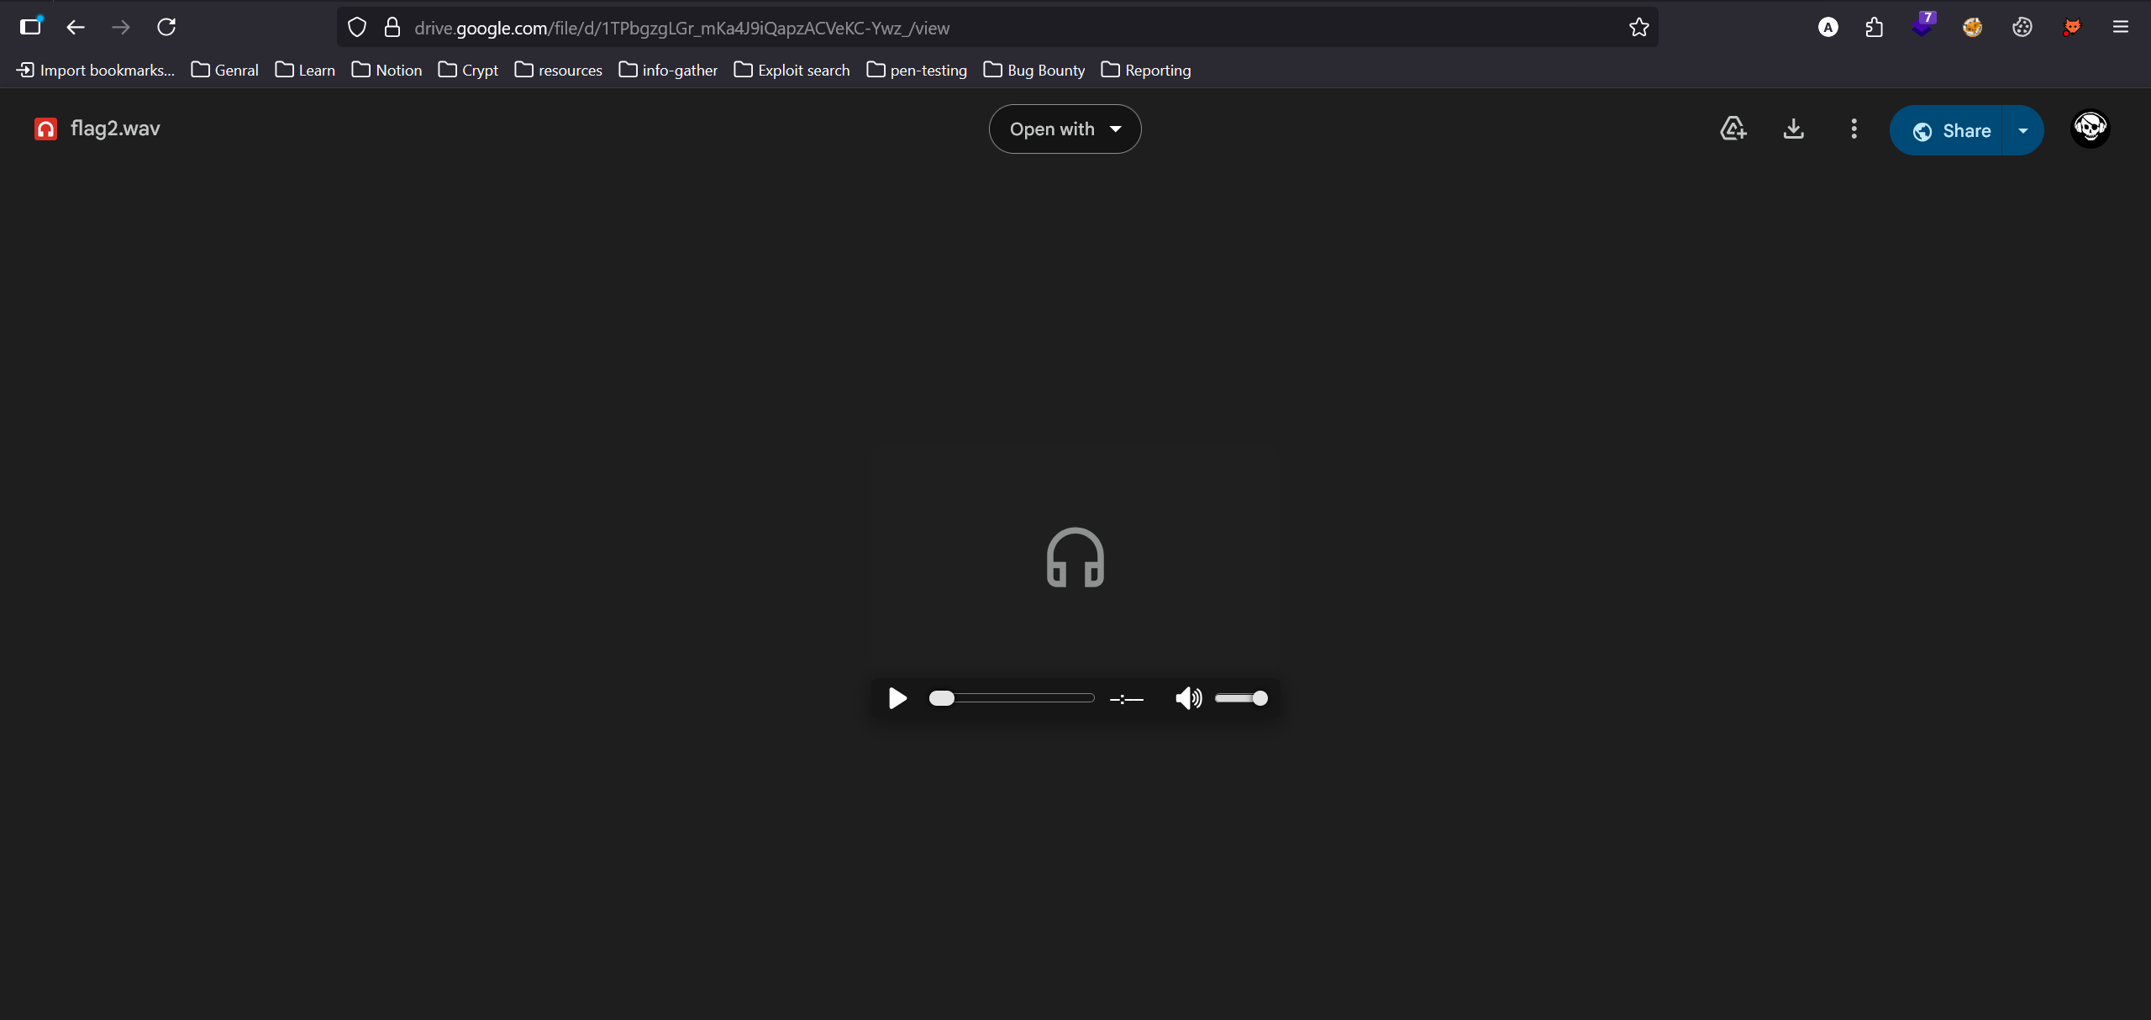Open the three-dot more actions menu
2151x1020 pixels.
point(1854,129)
